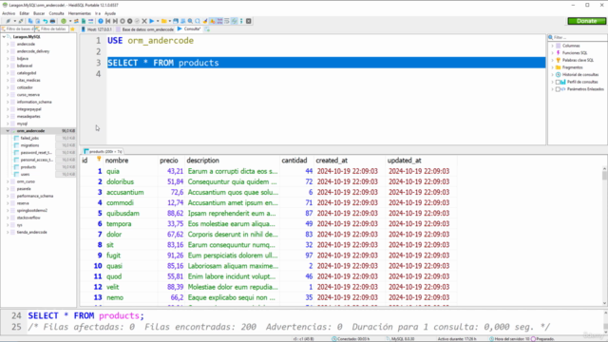Click the toolbar X cancel-editing icon
The image size is (608, 342).
click(x=144, y=21)
